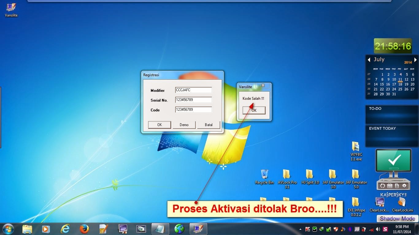Image resolution: width=419 pixels, height=235 pixels.
Task: Select the AVLock Pro 3.1 folder
Action: coord(287,179)
